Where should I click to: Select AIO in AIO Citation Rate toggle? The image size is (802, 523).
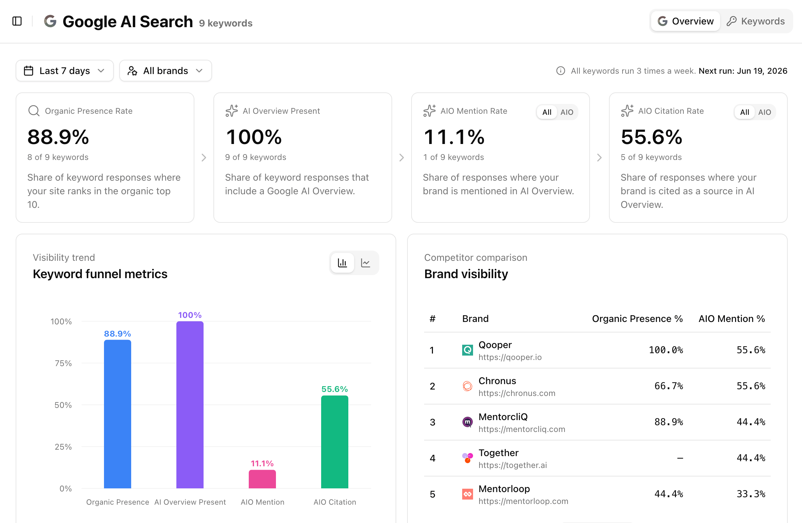(765, 112)
